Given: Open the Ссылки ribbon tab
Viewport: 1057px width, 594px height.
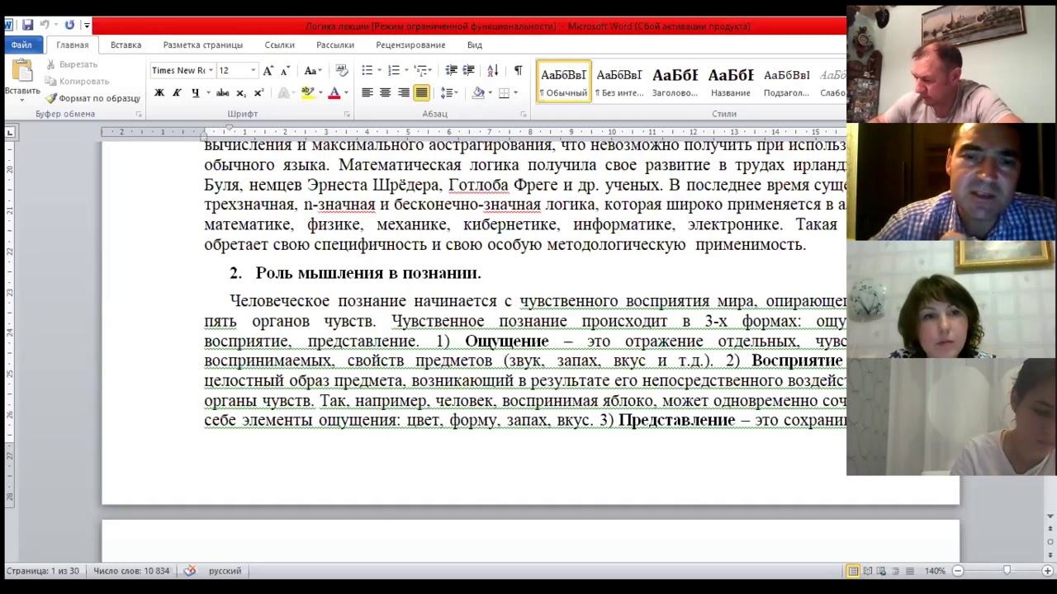Looking at the screenshot, I should (x=279, y=45).
